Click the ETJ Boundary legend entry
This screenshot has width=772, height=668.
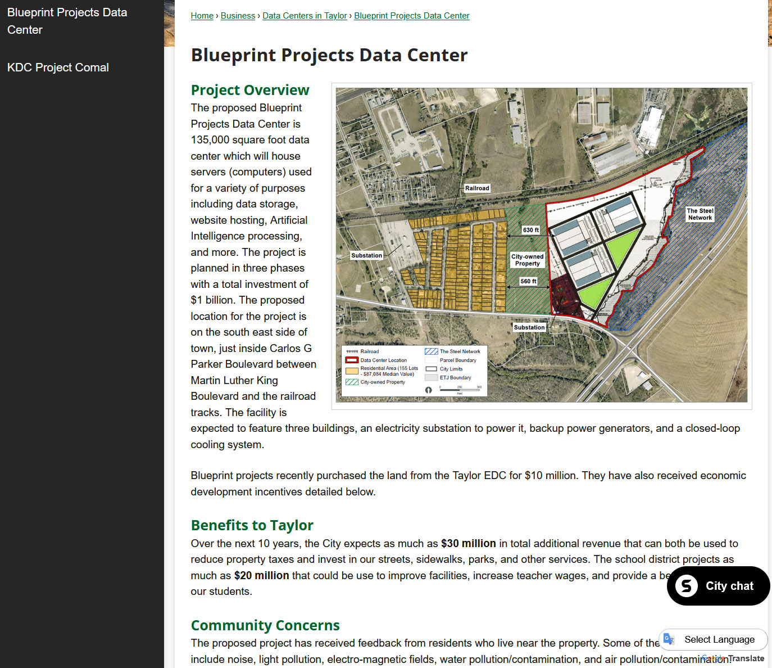(x=448, y=378)
